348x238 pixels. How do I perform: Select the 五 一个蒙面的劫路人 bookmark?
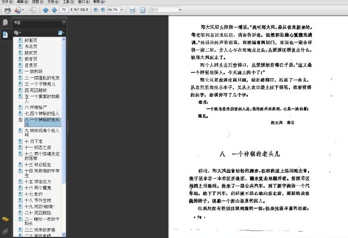point(42,99)
